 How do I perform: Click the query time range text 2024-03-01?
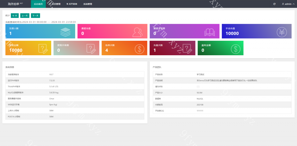tap(41, 22)
